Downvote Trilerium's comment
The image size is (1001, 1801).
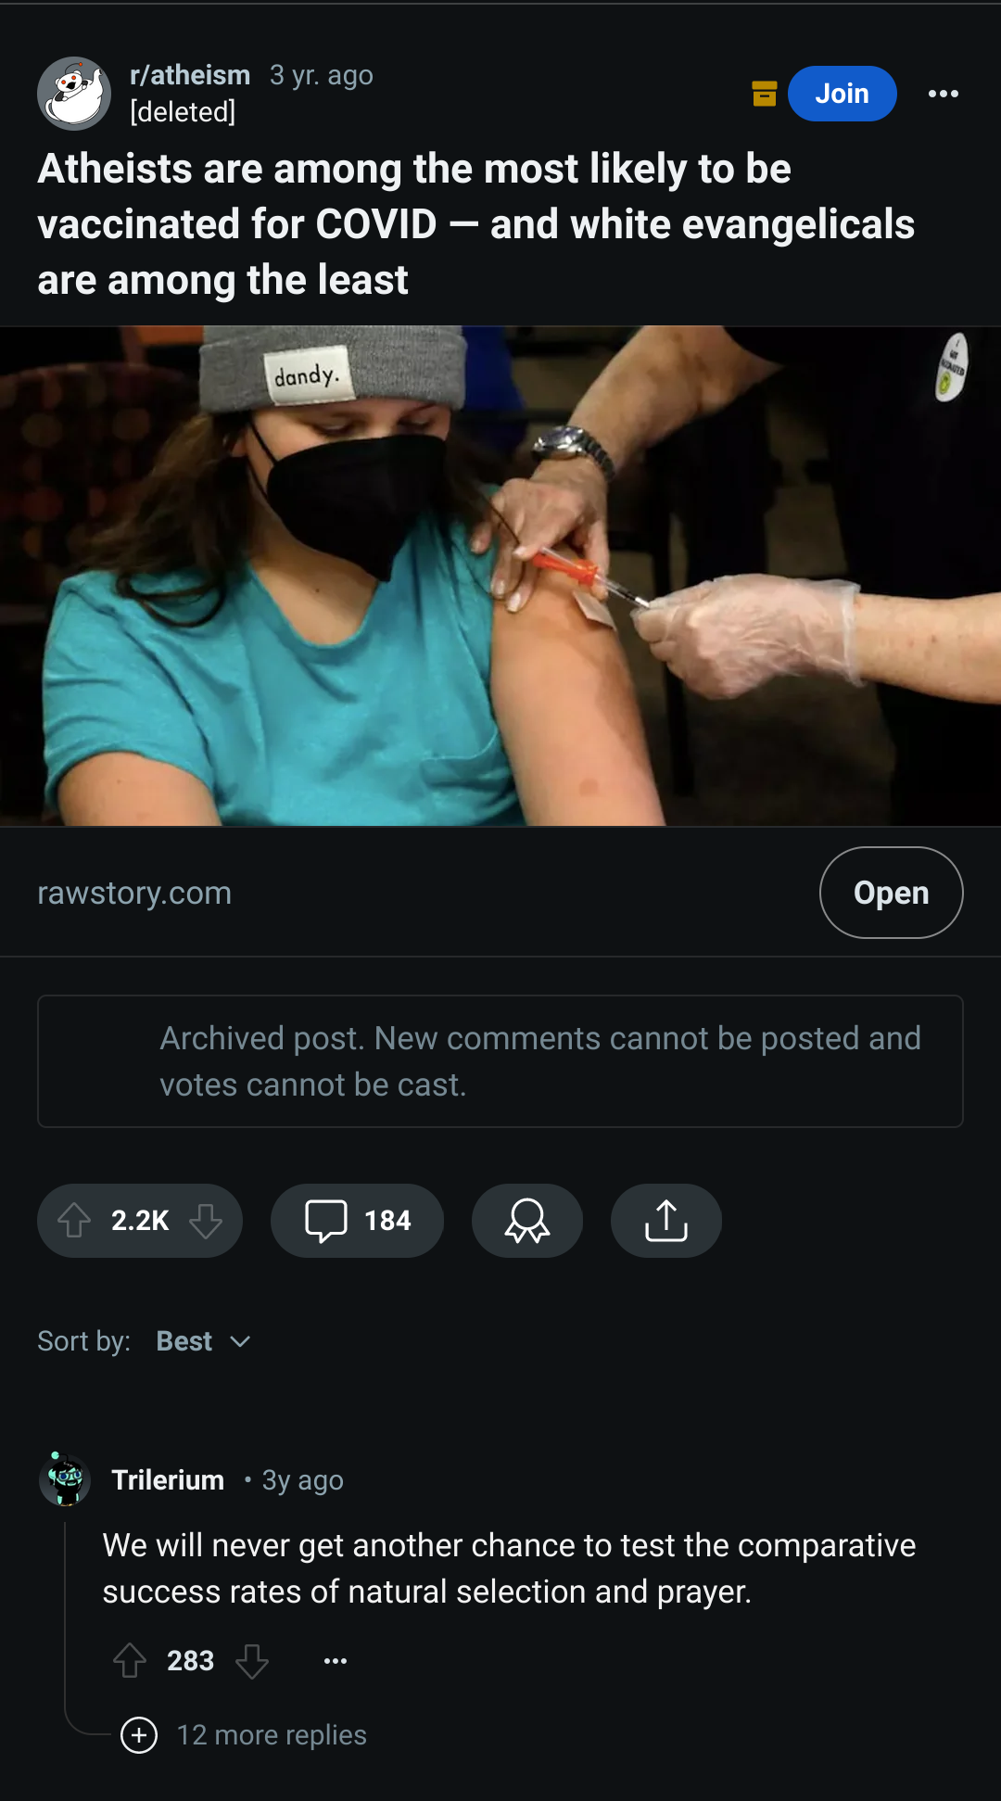252,1661
